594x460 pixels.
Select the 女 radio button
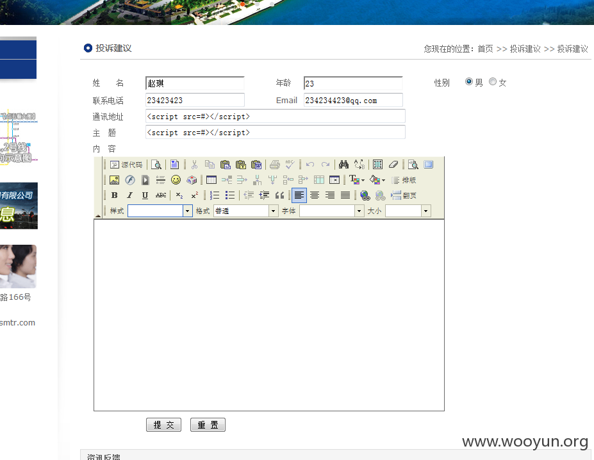click(x=493, y=81)
